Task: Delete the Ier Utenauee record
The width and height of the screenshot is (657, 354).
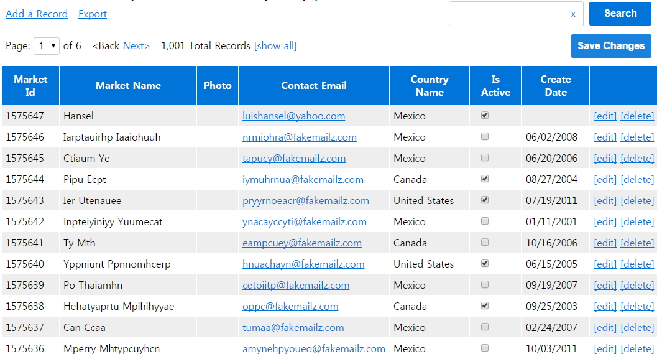Action: click(637, 201)
